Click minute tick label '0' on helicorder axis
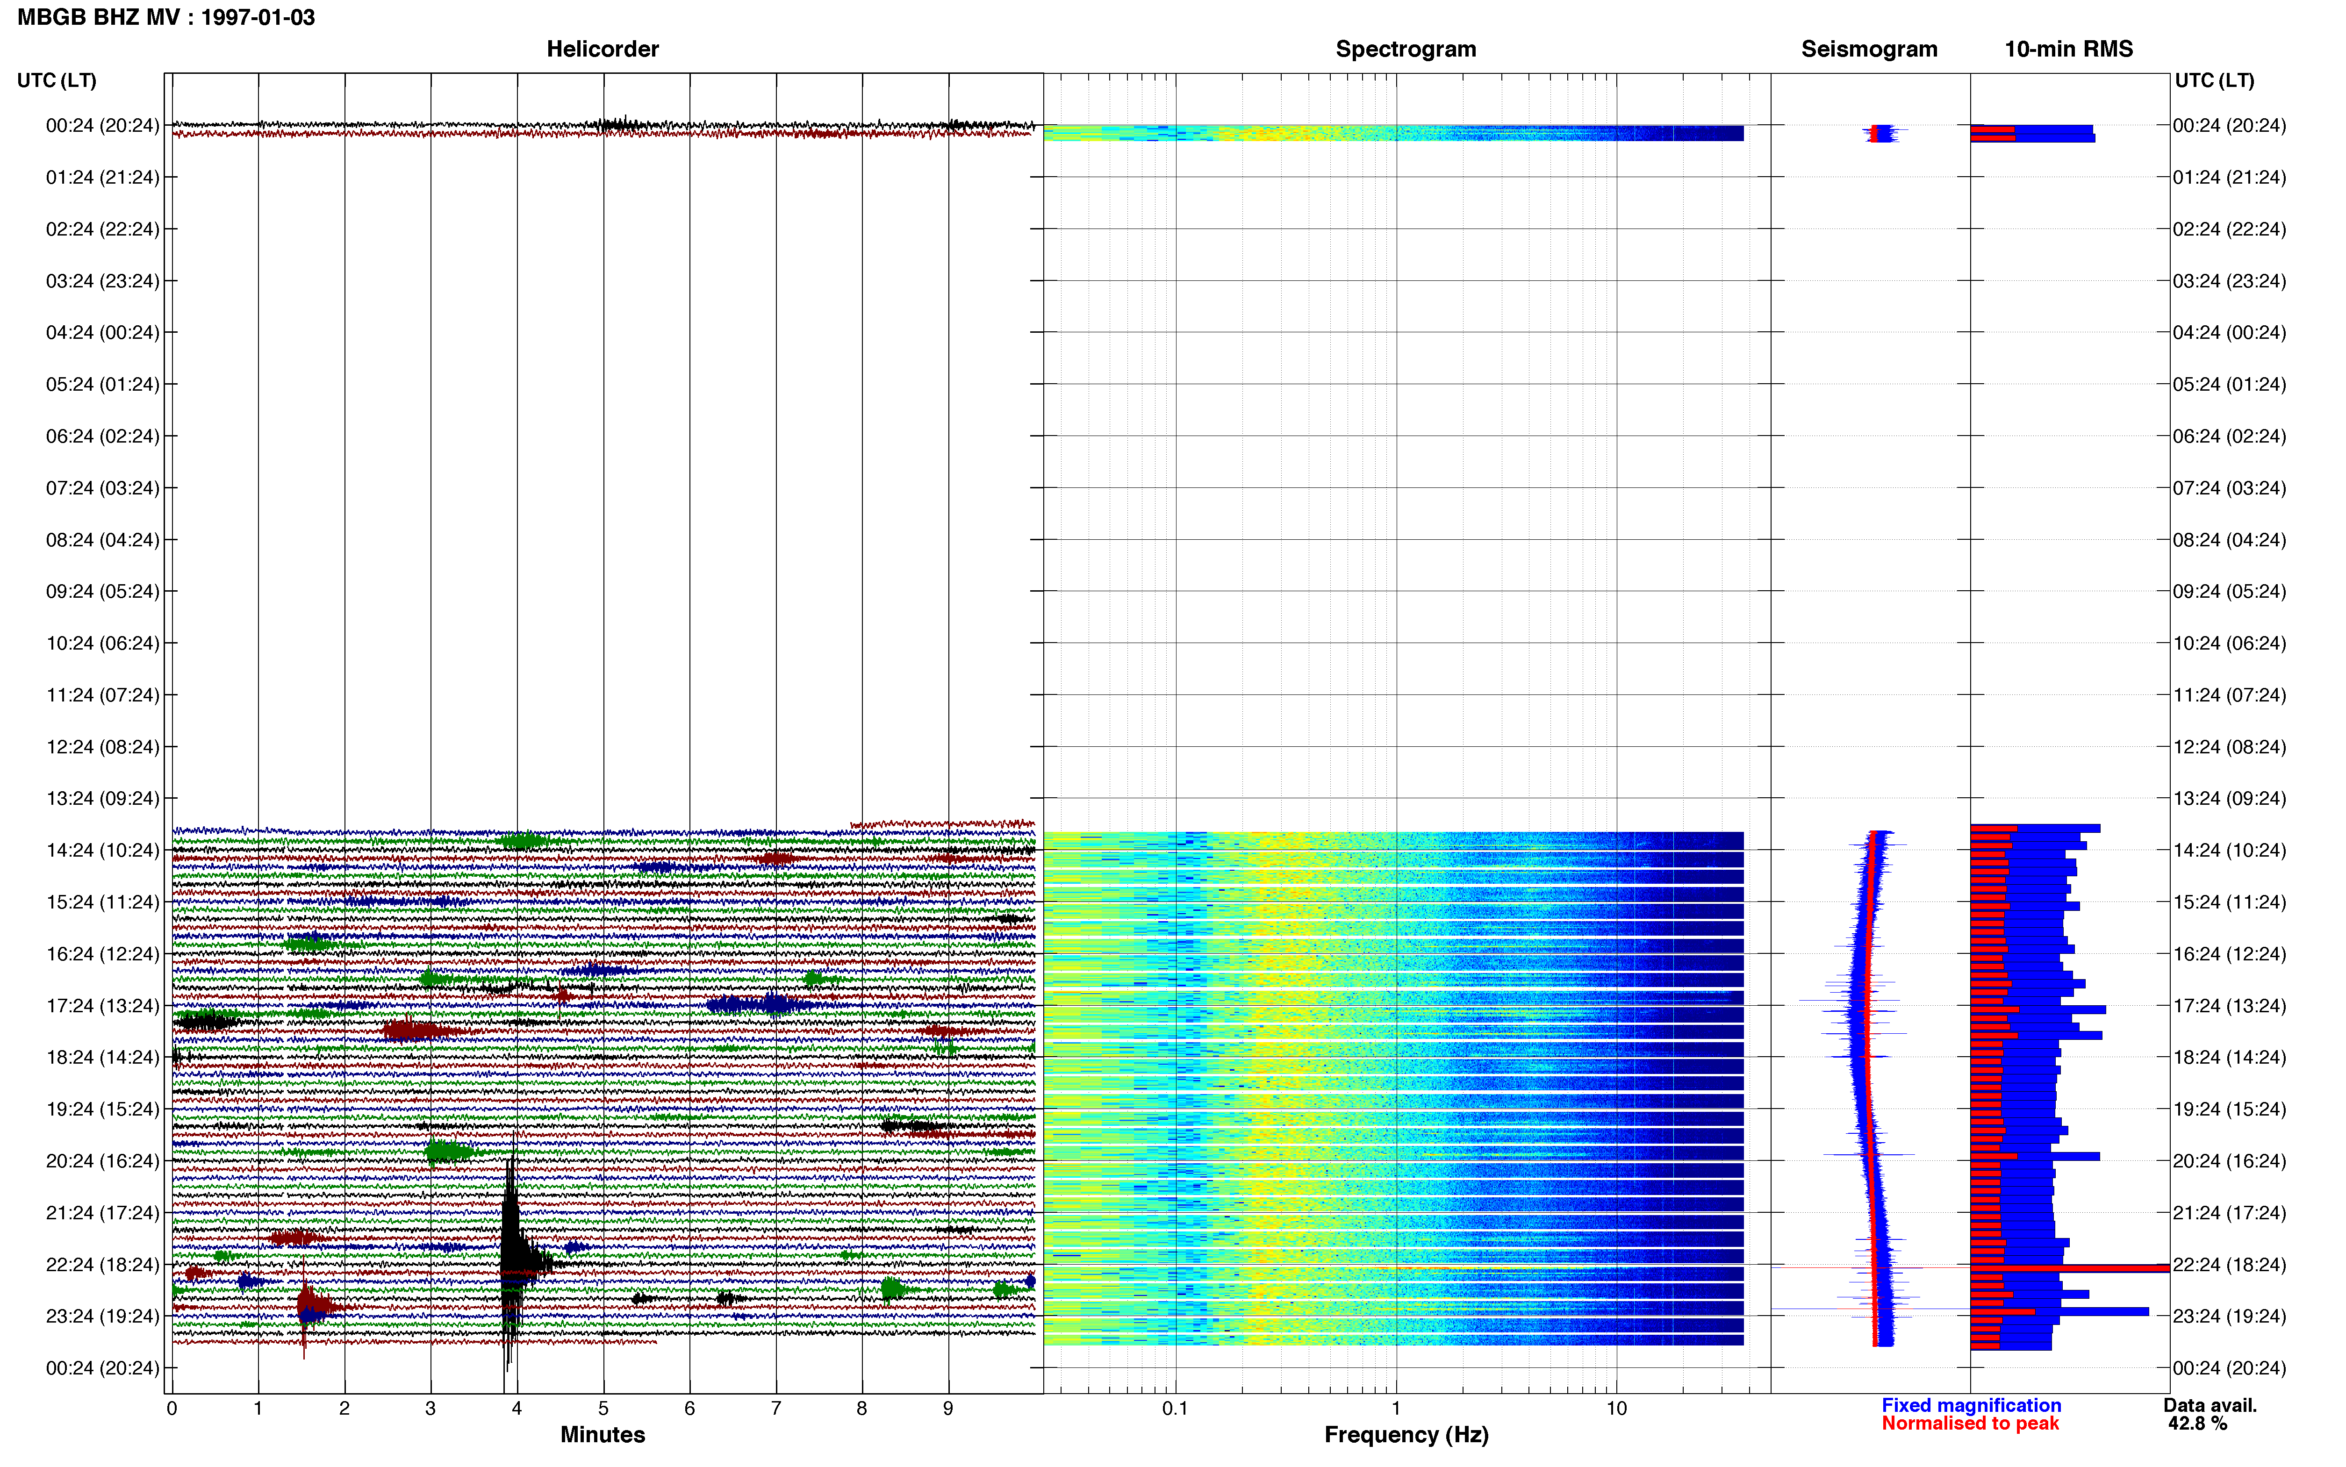The image size is (2346, 1467). (172, 1409)
